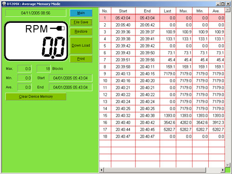Click row 7 Min value 45.4
This screenshot has height=174, width=232.
coord(200,60)
